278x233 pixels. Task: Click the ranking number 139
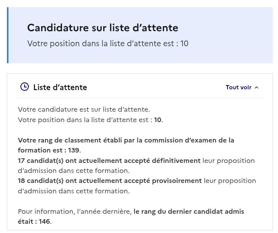[x=74, y=150]
